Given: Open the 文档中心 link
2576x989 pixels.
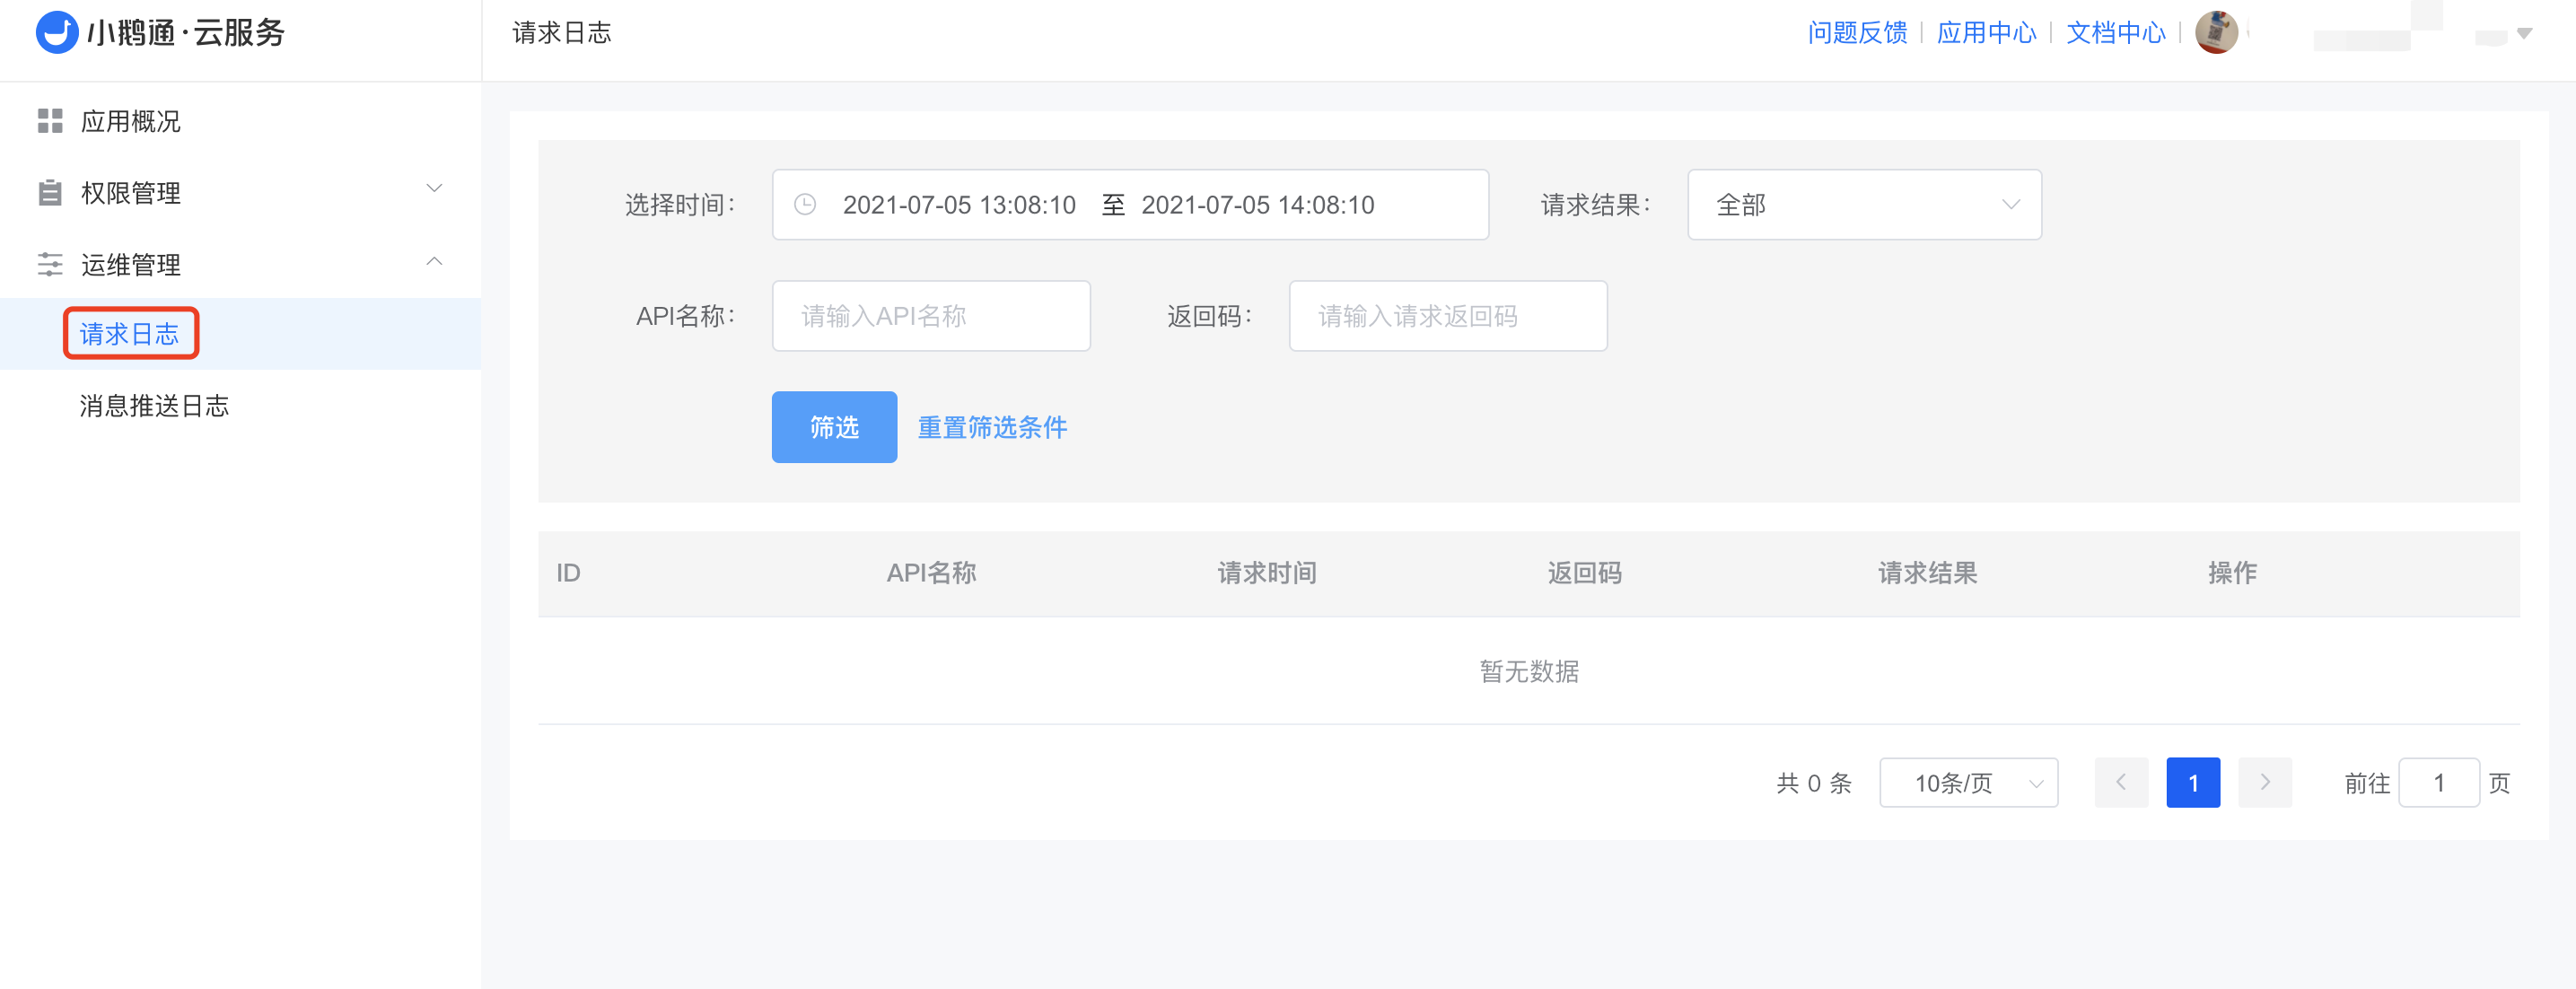Looking at the screenshot, I should pyautogui.click(x=2115, y=32).
